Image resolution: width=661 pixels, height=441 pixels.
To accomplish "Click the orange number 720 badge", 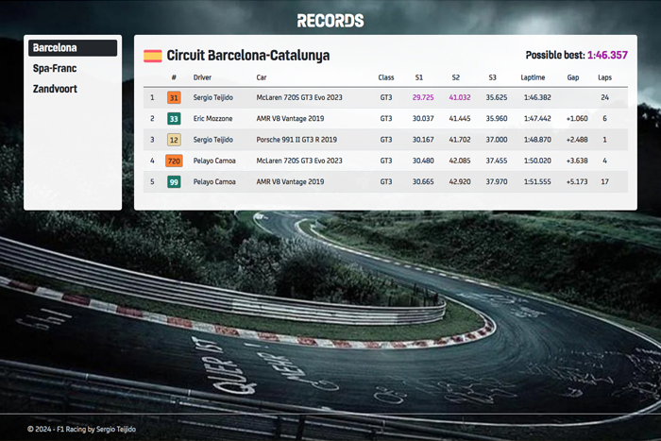I will coord(174,161).
